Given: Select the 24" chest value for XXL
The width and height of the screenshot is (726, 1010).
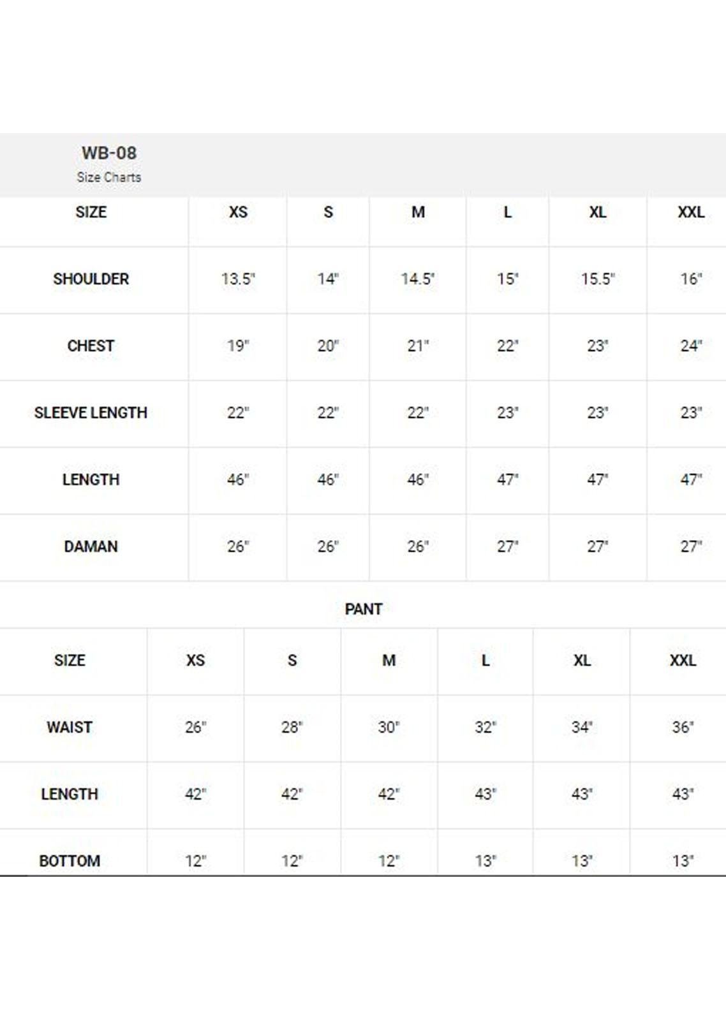Looking at the screenshot, I should pos(690,346).
